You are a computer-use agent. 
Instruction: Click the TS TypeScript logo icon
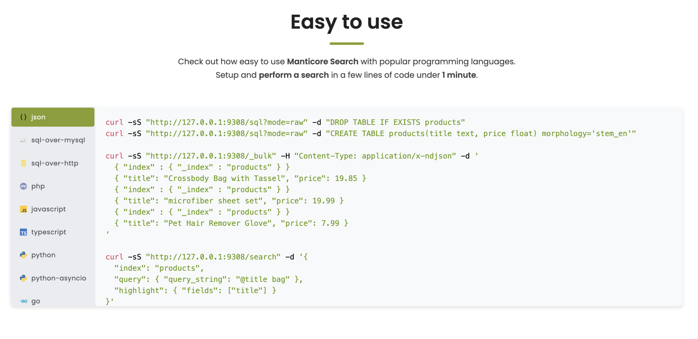coord(23,232)
